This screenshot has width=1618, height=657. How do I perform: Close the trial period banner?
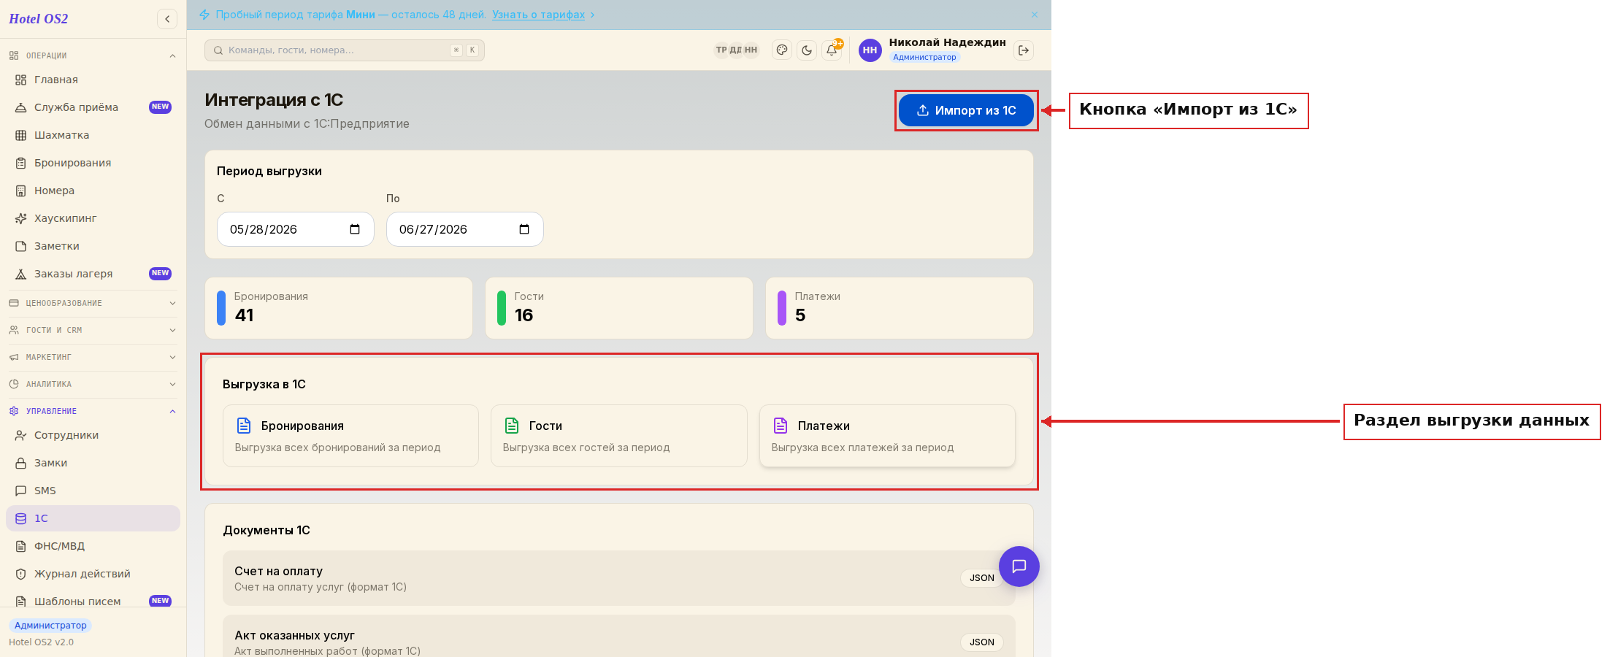tap(1035, 15)
